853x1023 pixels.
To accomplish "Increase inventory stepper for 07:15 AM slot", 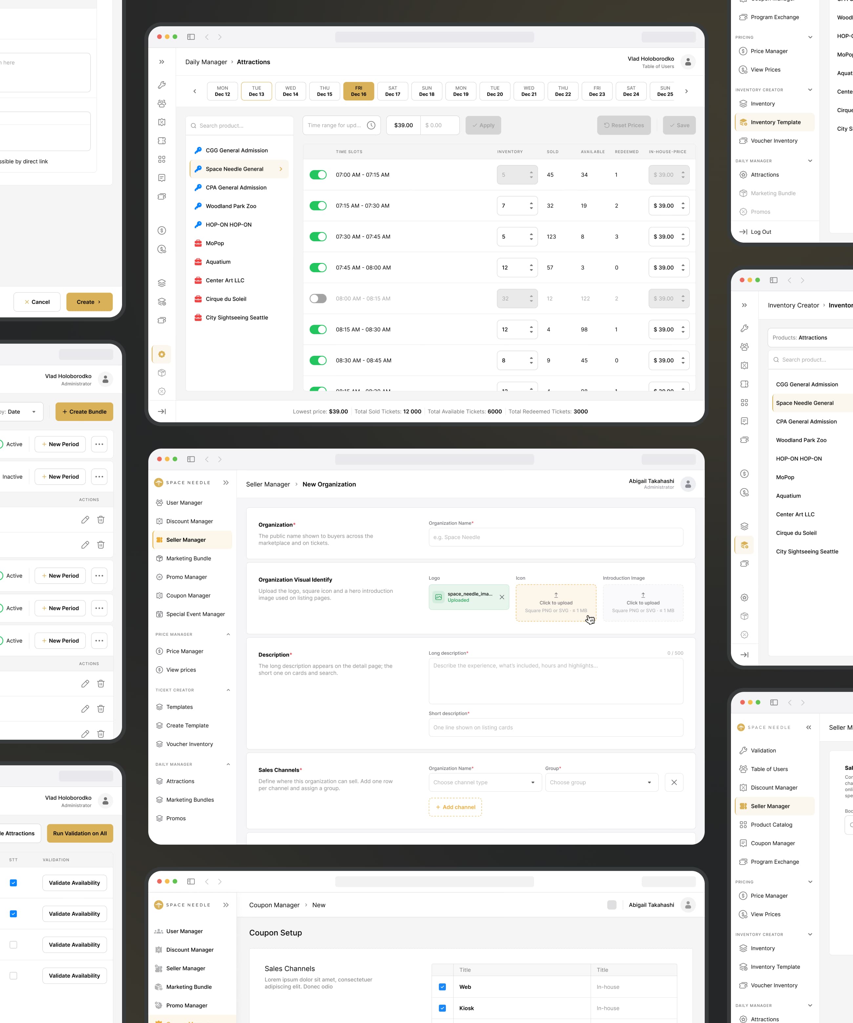I will [x=531, y=203].
